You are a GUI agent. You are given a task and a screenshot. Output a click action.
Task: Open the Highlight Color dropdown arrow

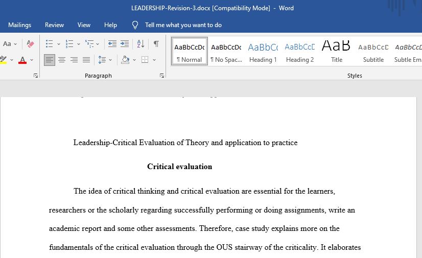pyautogui.click(x=12, y=60)
